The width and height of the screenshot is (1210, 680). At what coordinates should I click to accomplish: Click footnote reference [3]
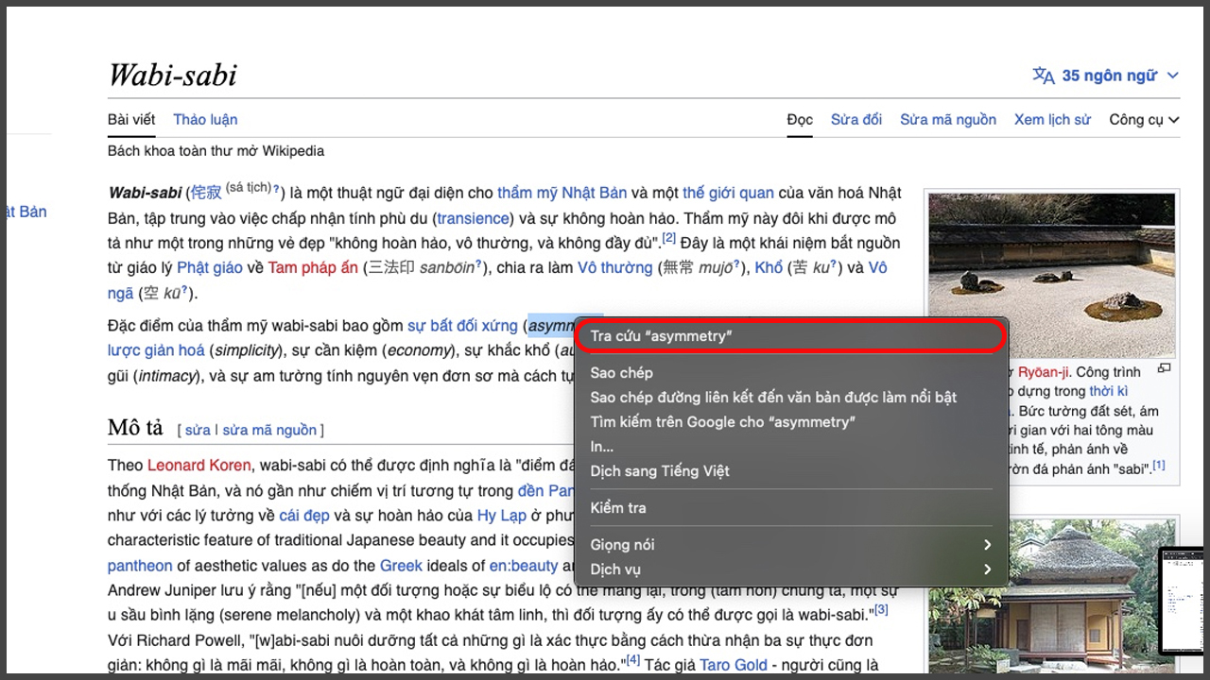click(881, 610)
